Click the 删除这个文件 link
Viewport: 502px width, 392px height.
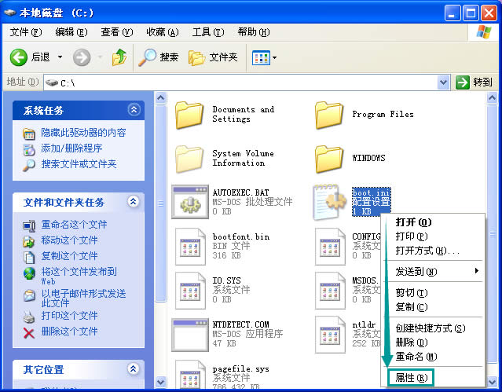[69, 332]
